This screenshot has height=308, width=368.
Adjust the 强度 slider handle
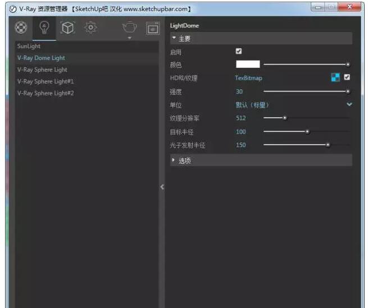[348, 91]
